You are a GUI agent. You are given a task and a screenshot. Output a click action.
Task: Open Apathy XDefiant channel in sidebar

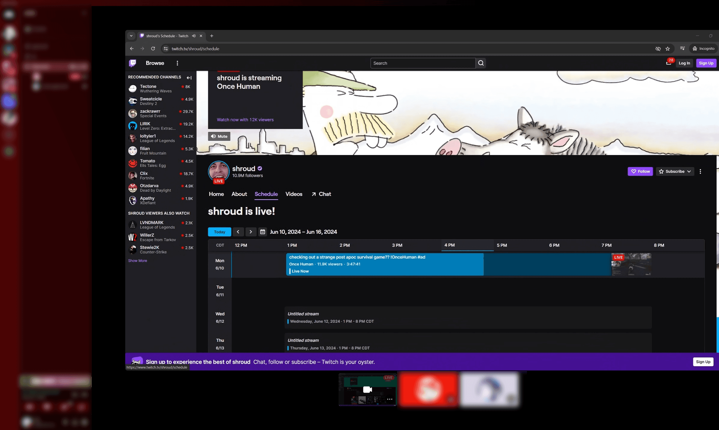161,200
